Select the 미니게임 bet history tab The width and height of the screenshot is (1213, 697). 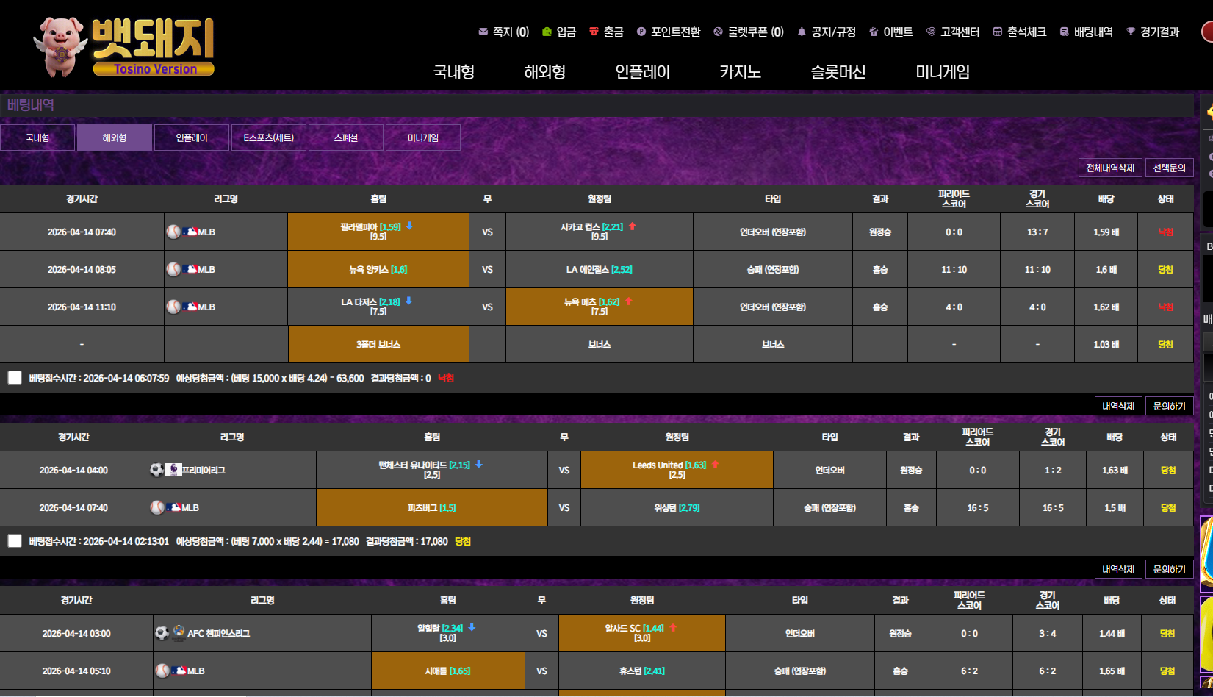pyautogui.click(x=423, y=137)
